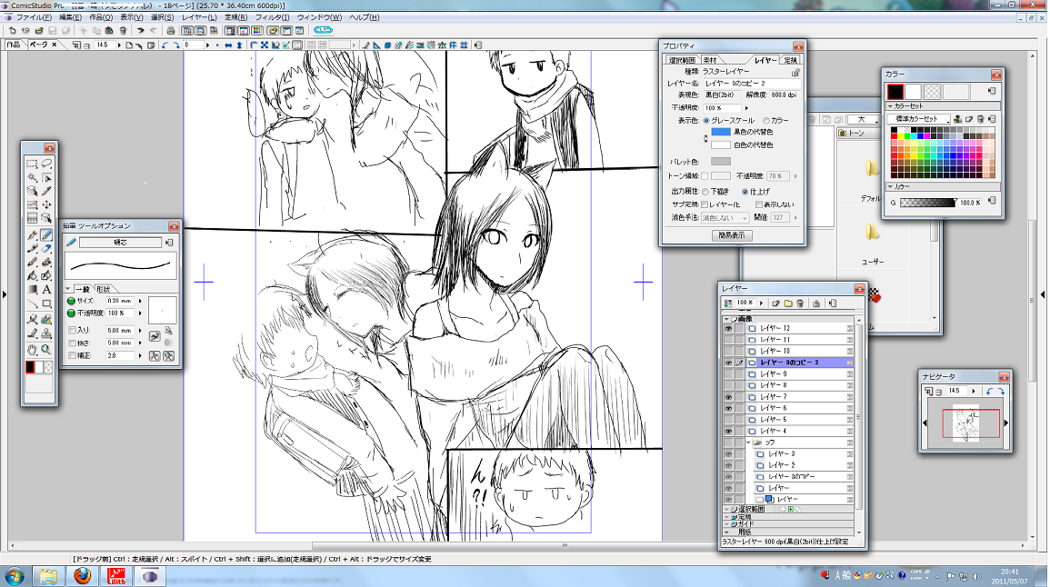Screen dimensions: 1050x587
Task: Select the rectangle shape tool
Action: tap(46, 303)
